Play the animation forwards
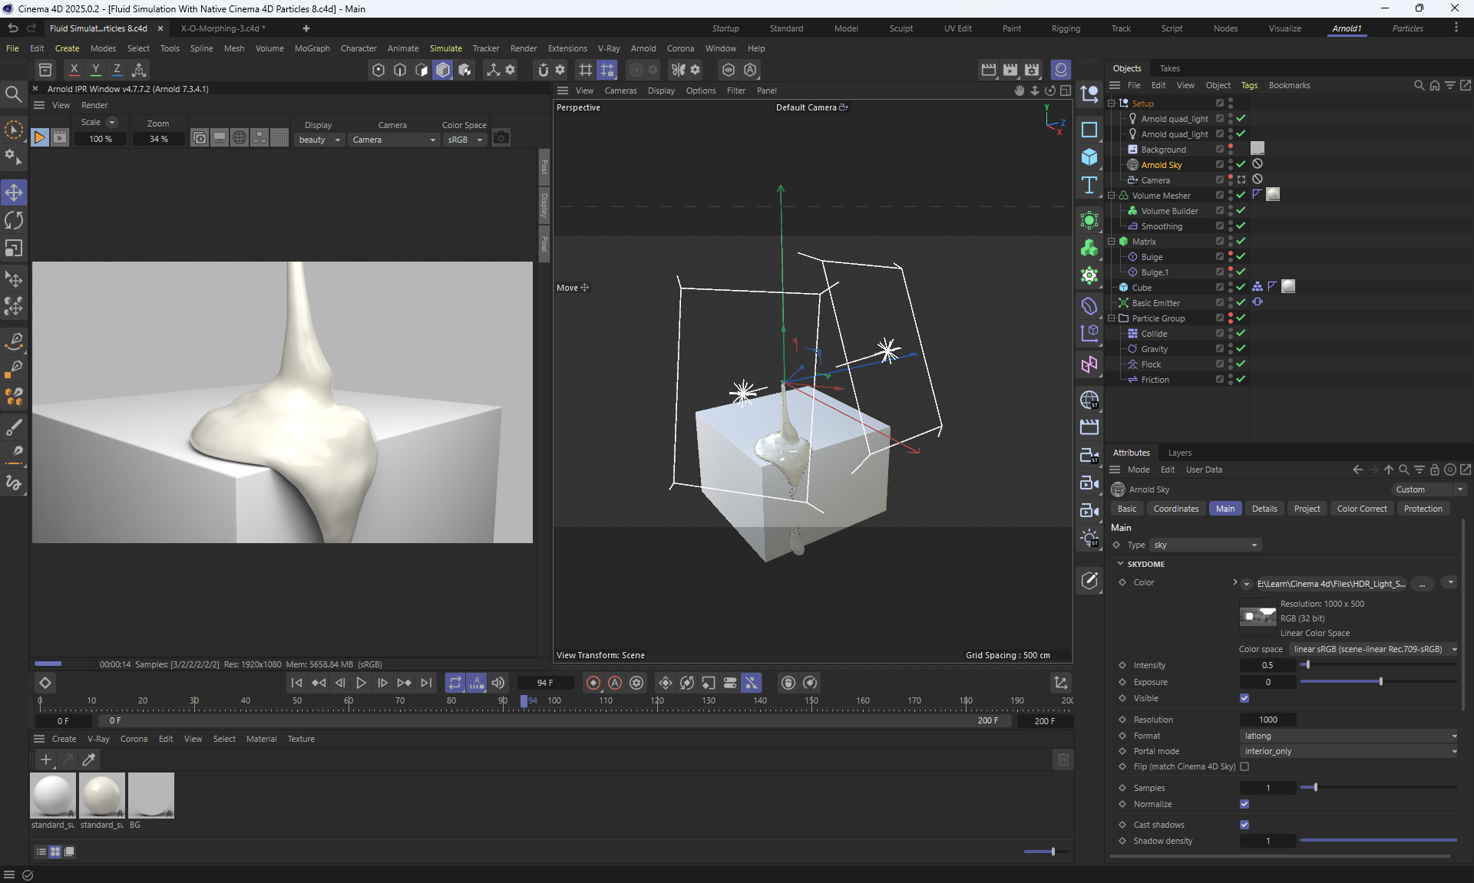 [x=361, y=683]
